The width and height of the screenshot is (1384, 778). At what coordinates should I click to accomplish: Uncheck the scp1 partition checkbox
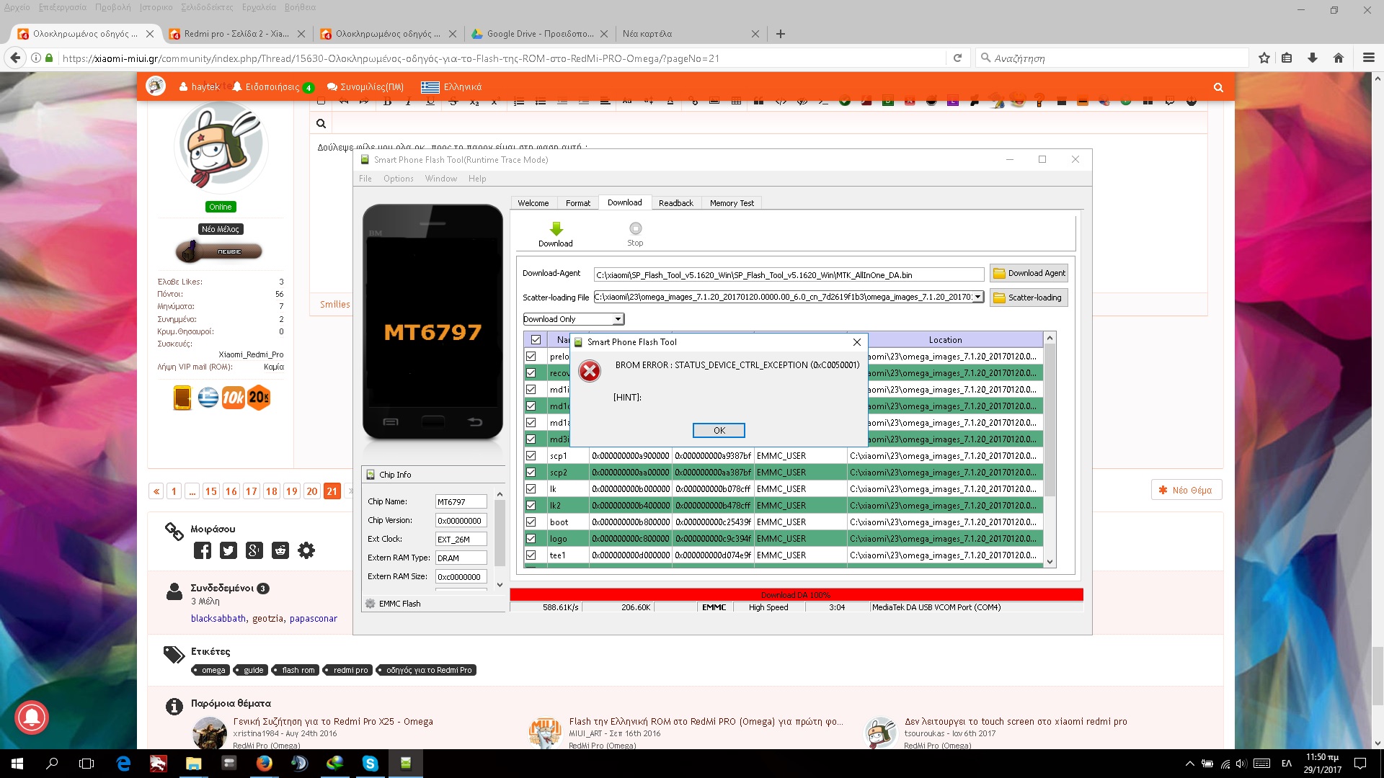pos(531,456)
